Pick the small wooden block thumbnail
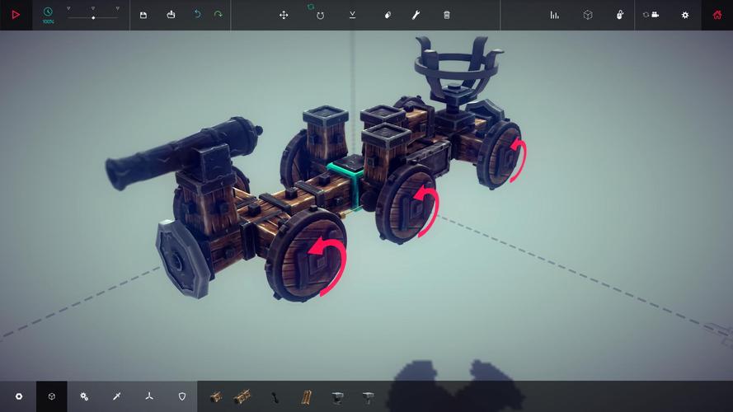Screen dimensions: 733x412 [216, 396]
